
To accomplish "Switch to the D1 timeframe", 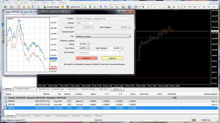I will [x=209, y=7].
